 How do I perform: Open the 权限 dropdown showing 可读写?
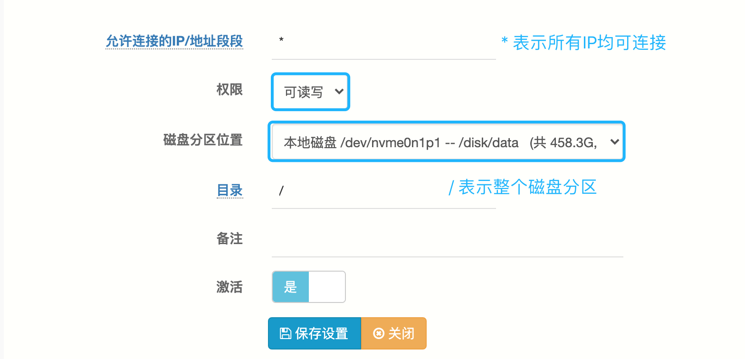point(310,92)
